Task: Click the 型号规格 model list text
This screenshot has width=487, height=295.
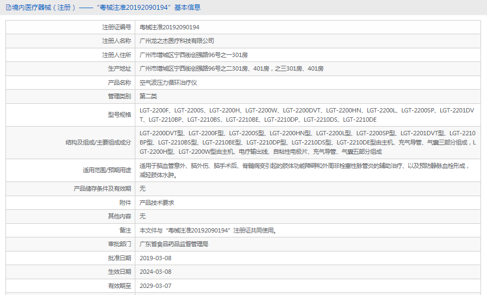Action: [307, 115]
